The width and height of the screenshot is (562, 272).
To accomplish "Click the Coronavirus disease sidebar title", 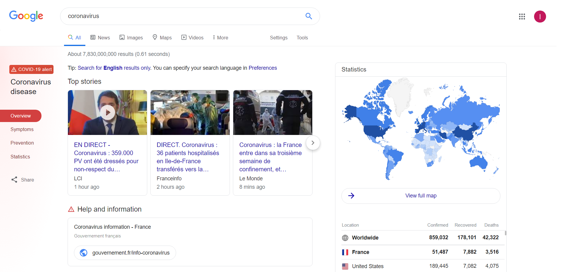I will coord(31,87).
